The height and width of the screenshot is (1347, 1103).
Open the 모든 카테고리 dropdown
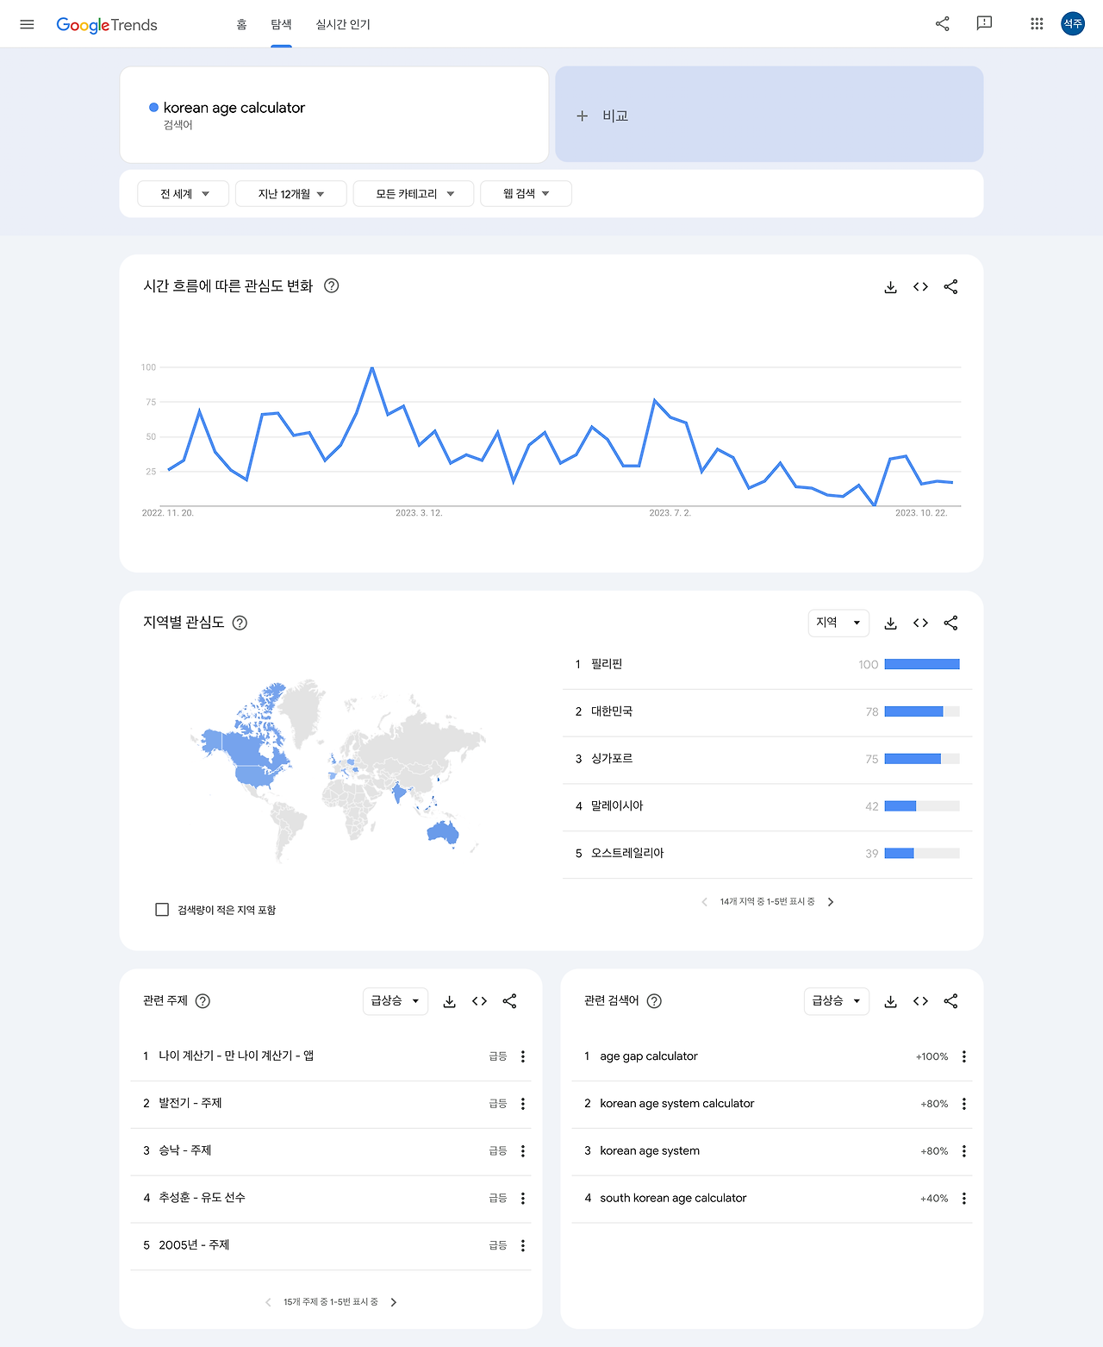414,194
